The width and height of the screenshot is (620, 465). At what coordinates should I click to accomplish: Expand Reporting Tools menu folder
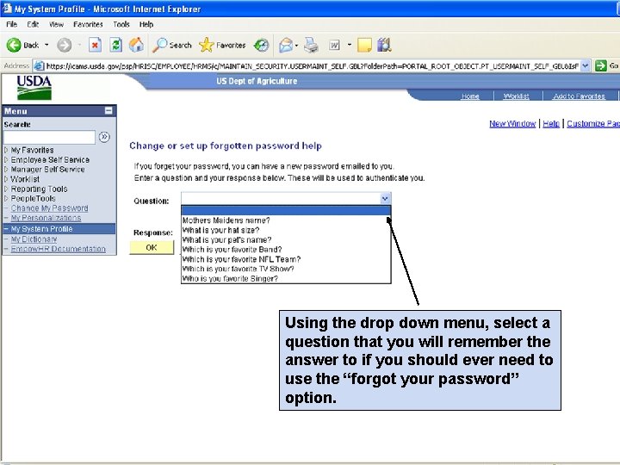tap(6, 189)
